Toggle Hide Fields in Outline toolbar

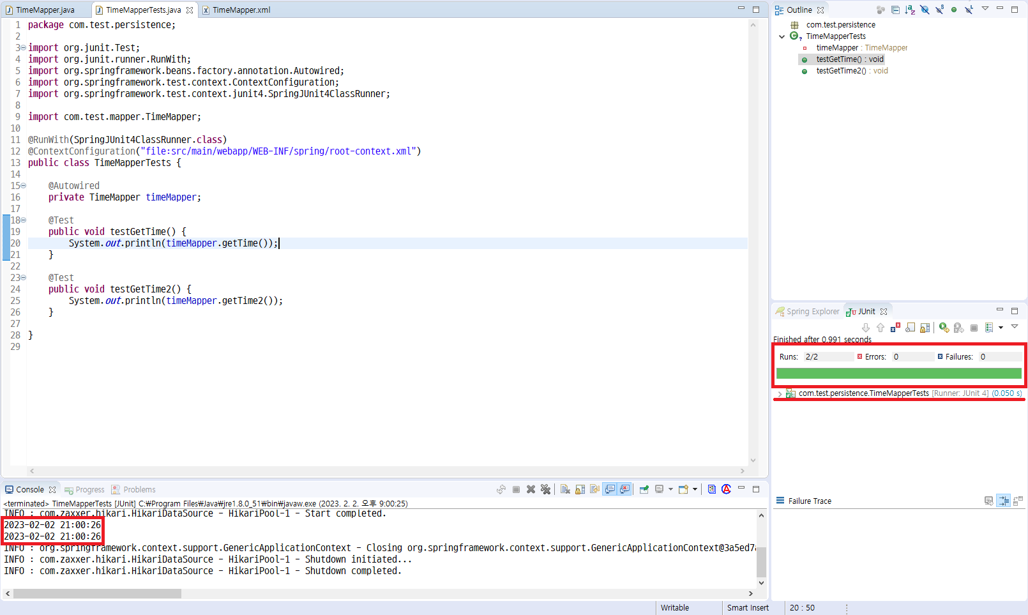point(925,10)
